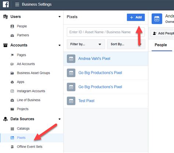Open Projects in the sidebar
The image size is (174, 153).
pyautogui.click(x=23, y=109)
